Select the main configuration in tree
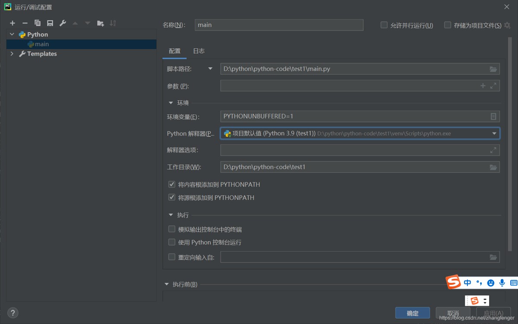This screenshot has height=324, width=518. pyautogui.click(x=41, y=44)
